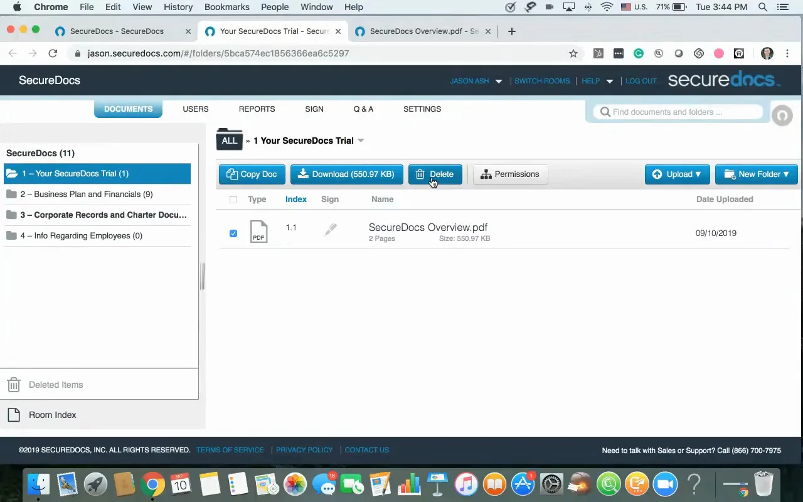Open Finder from the Dock

click(38, 484)
